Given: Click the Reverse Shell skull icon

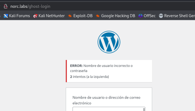Looking at the screenshot, I should point(161,16).
